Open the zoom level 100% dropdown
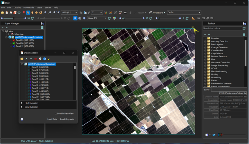The image size is (249, 144). click(x=76, y=13)
